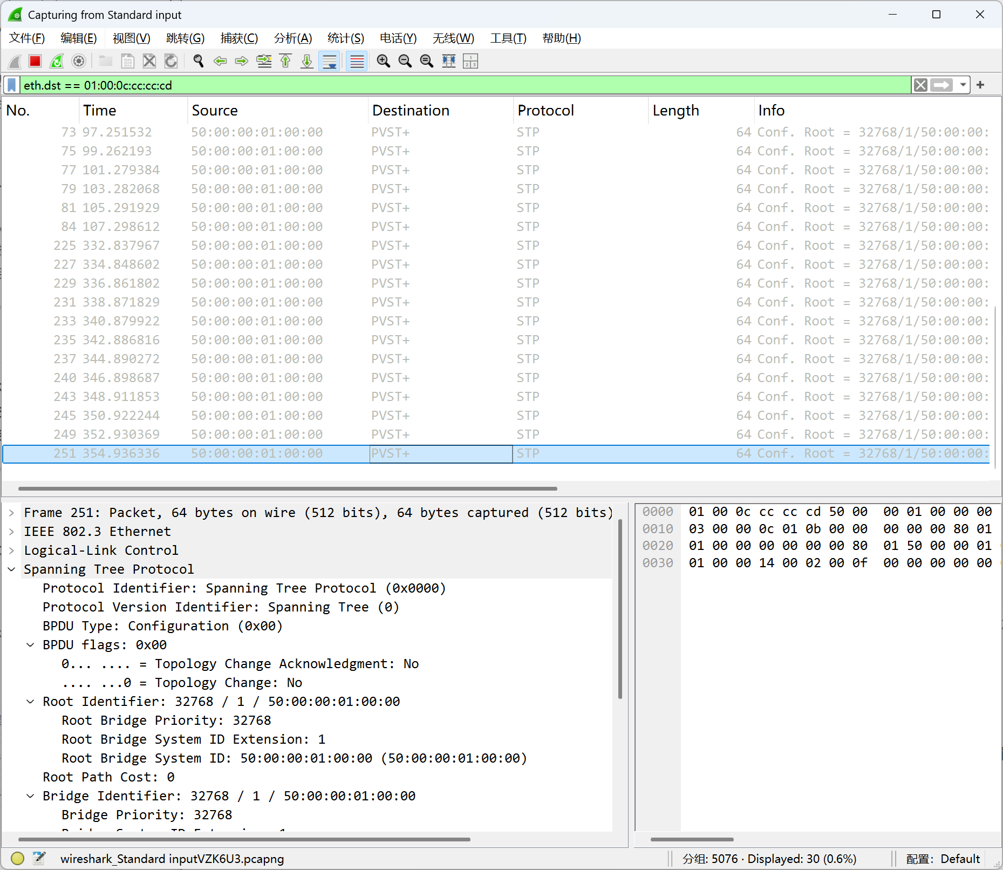Click the reload capture file icon
Screen dimensions: 1003x870
(x=171, y=62)
